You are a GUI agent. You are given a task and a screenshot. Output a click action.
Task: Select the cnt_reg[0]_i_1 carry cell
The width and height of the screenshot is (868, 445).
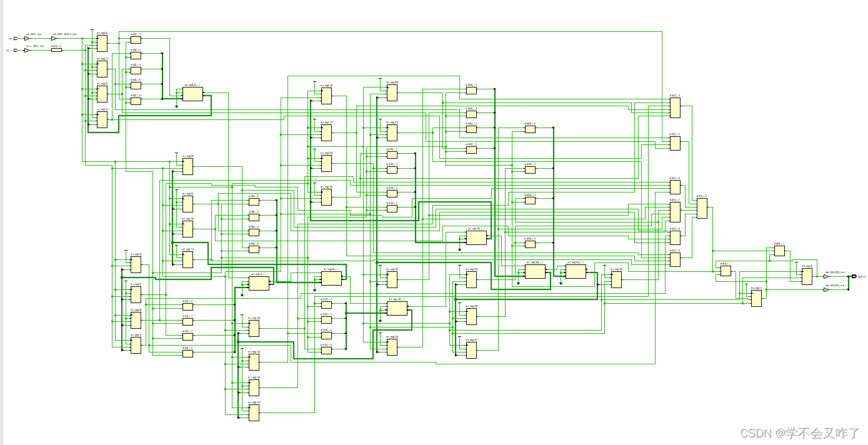point(192,94)
